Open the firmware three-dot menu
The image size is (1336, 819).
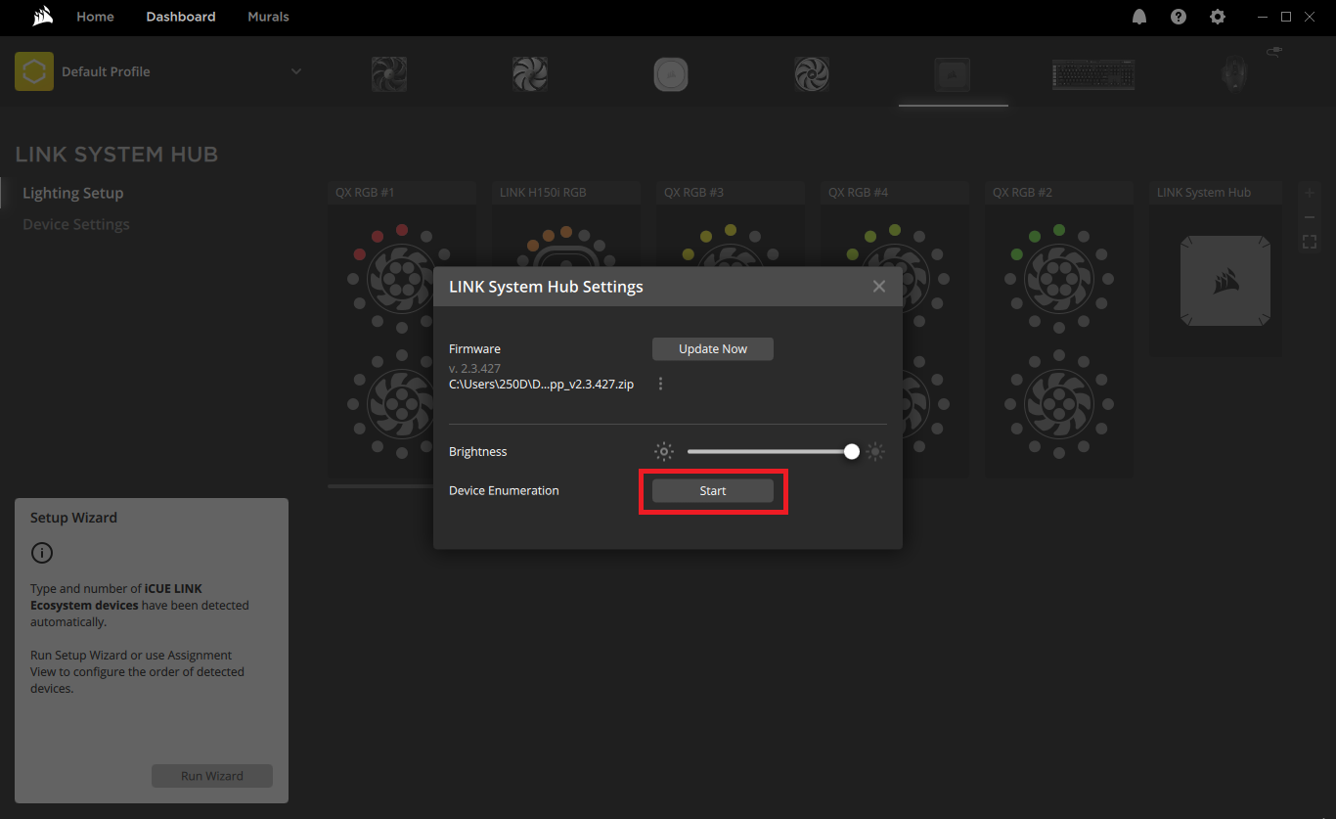[x=660, y=384]
